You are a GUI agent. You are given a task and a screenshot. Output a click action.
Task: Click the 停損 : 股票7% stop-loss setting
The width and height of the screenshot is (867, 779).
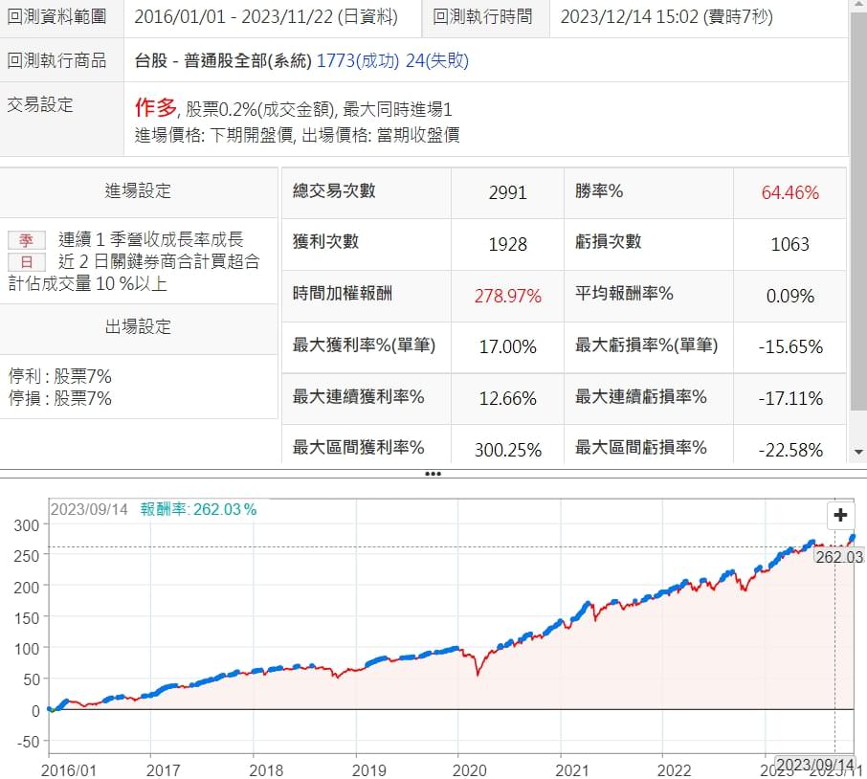tap(60, 398)
